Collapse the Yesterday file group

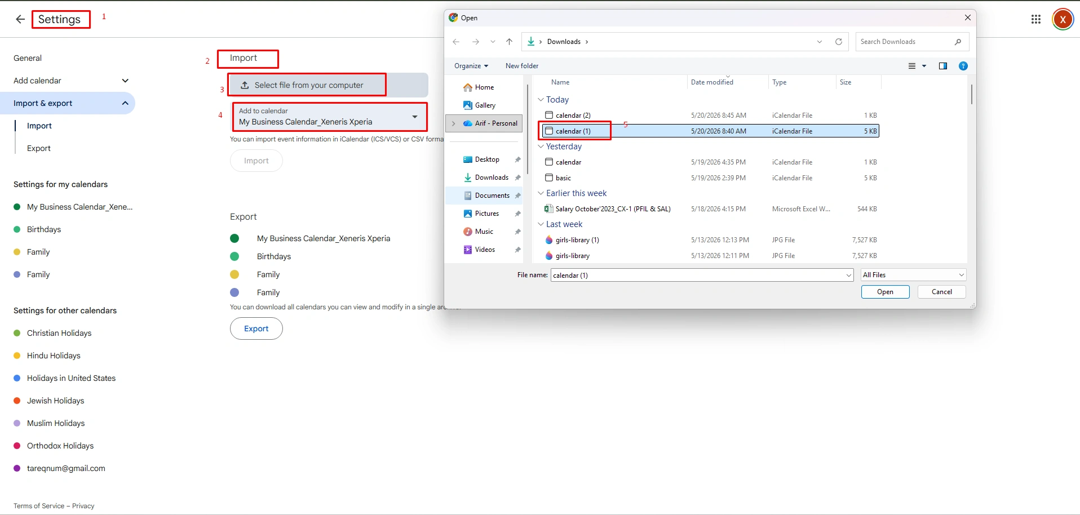click(x=541, y=146)
